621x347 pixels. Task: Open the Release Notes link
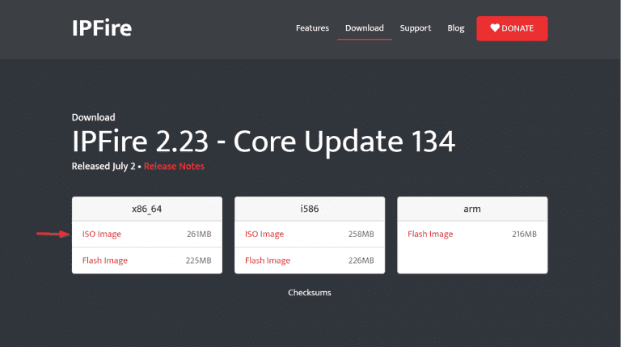click(174, 167)
